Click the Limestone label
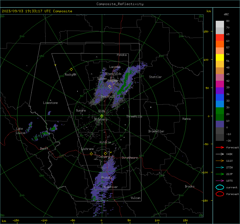 50,103
